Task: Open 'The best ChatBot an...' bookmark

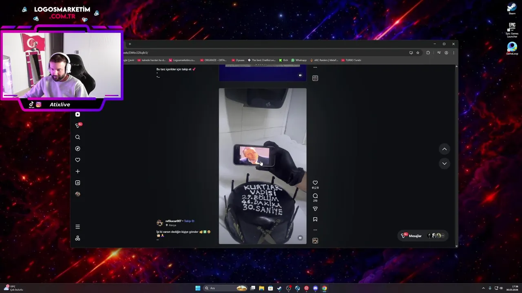Action: pos(261,60)
